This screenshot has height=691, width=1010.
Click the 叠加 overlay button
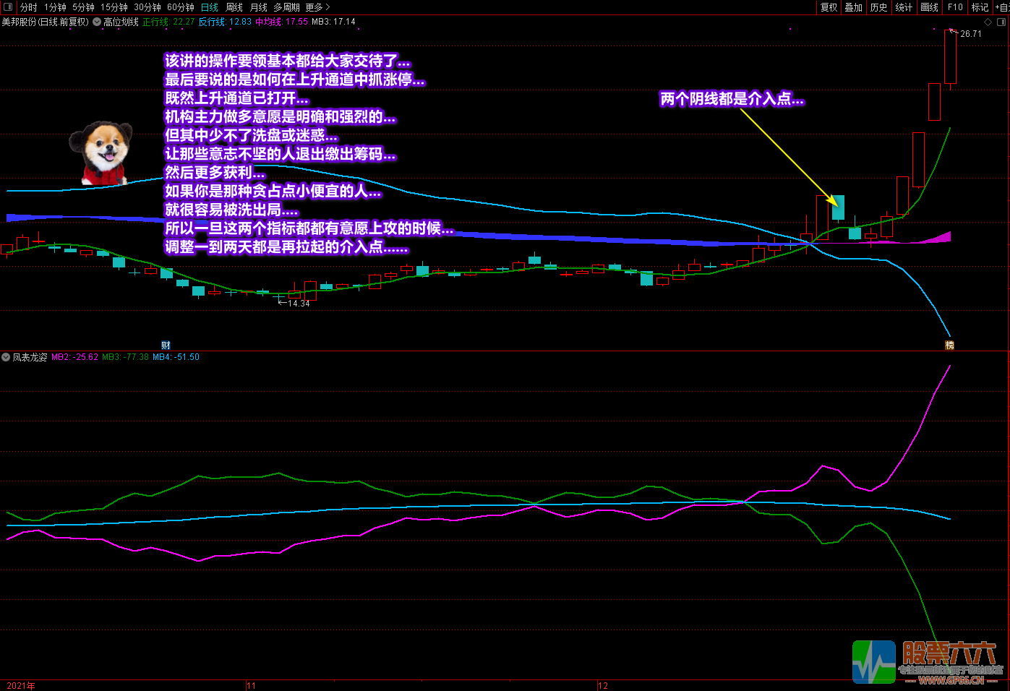854,7
